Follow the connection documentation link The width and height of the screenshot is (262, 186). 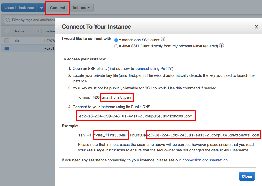[205, 160]
